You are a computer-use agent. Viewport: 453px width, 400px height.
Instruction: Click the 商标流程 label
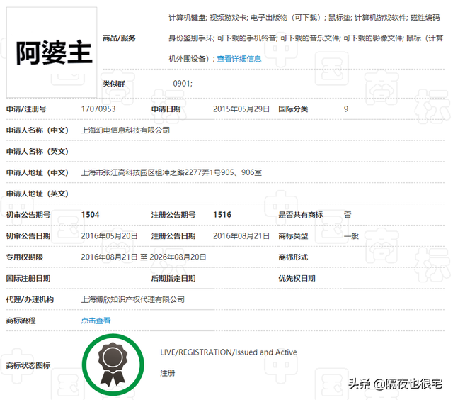tap(21, 321)
